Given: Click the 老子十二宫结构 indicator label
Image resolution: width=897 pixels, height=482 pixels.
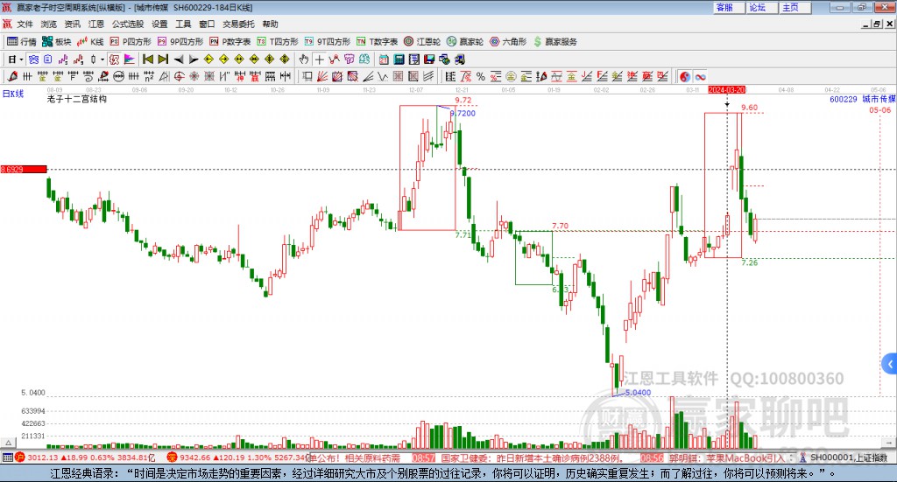Looking at the screenshot, I should pyautogui.click(x=77, y=99).
